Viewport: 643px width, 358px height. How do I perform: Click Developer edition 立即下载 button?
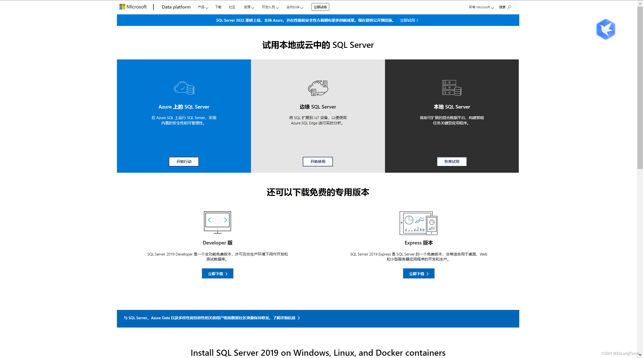pos(218,274)
